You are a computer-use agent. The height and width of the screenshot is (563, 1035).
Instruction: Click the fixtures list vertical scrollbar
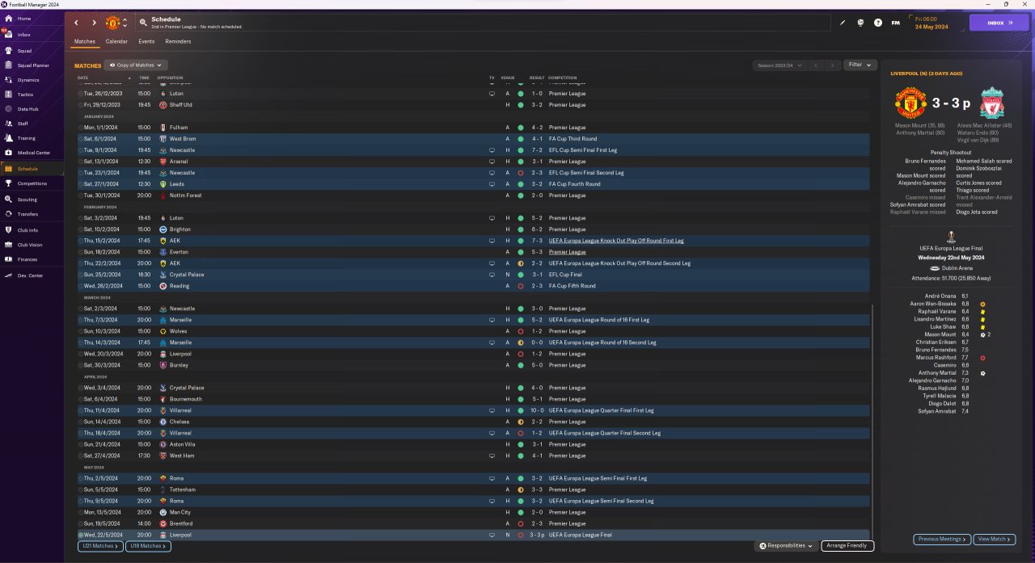coord(873,420)
